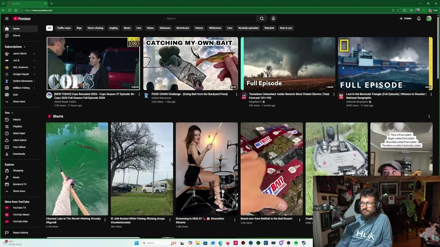The height and width of the screenshot is (247, 440).
Task: Open Liked videos in sidebar
Action: point(21,140)
